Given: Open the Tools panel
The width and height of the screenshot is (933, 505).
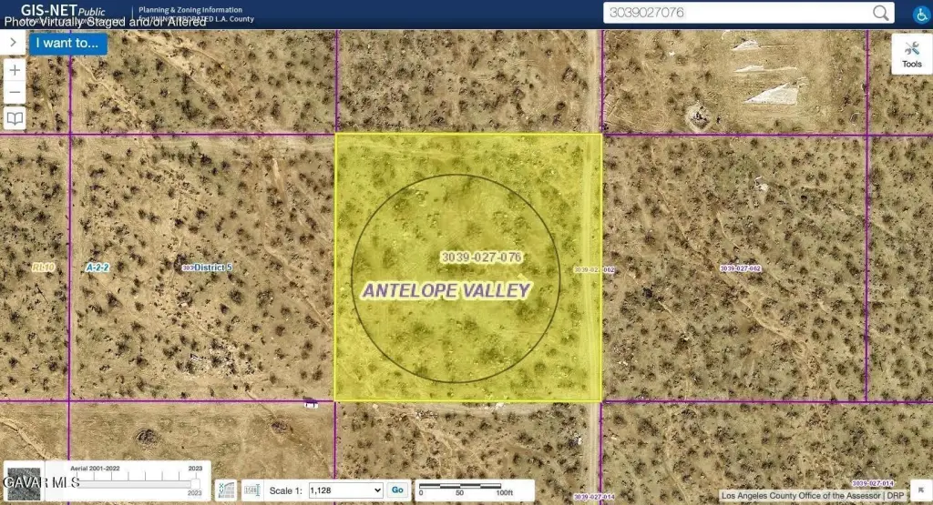Looking at the screenshot, I should pyautogui.click(x=911, y=56).
